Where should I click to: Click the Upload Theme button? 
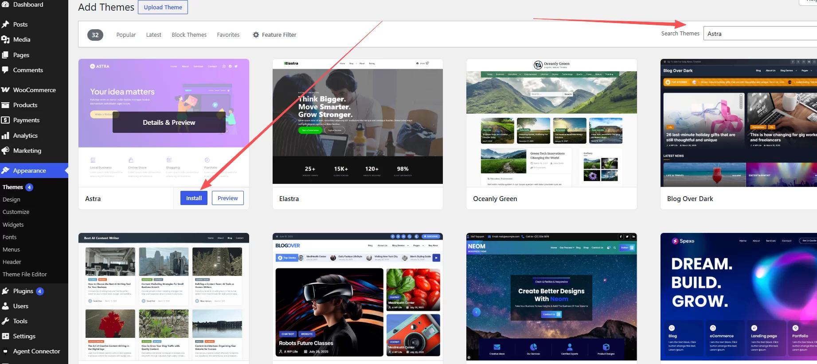click(x=163, y=7)
